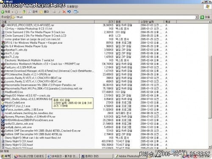Select 'Nursery.Rhymes.Studio' rar file name
Viewport: 212px width, 159px height.
coord(30,117)
